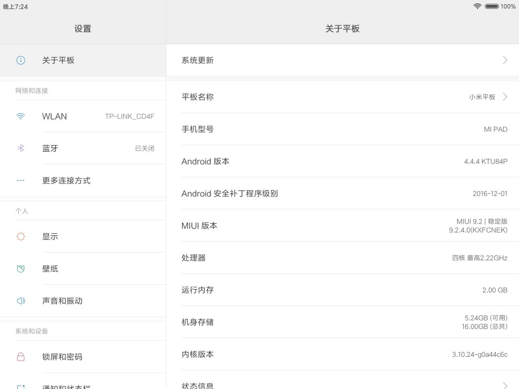This screenshot has width=519, height=389.
Task: Open 平板名称 via its chevron arrow
Action: tap(505, 97)
